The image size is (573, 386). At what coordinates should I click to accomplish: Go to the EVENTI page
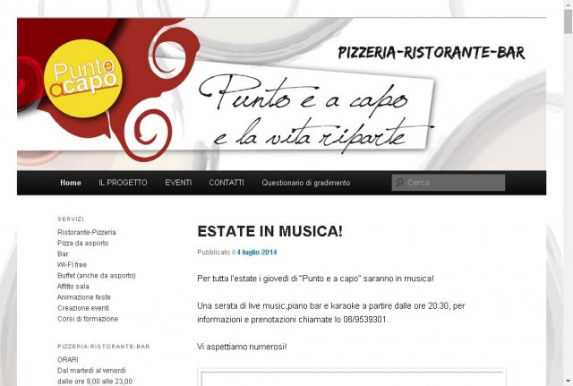coord(178,183)
